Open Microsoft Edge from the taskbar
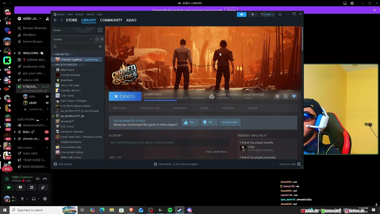Screen dimensions: 380x214 click(x=102, y=210)
